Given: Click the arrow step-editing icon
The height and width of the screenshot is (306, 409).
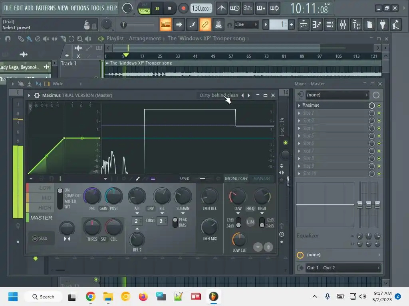Looking at the screenshot, I should click(x=179, y=24).
